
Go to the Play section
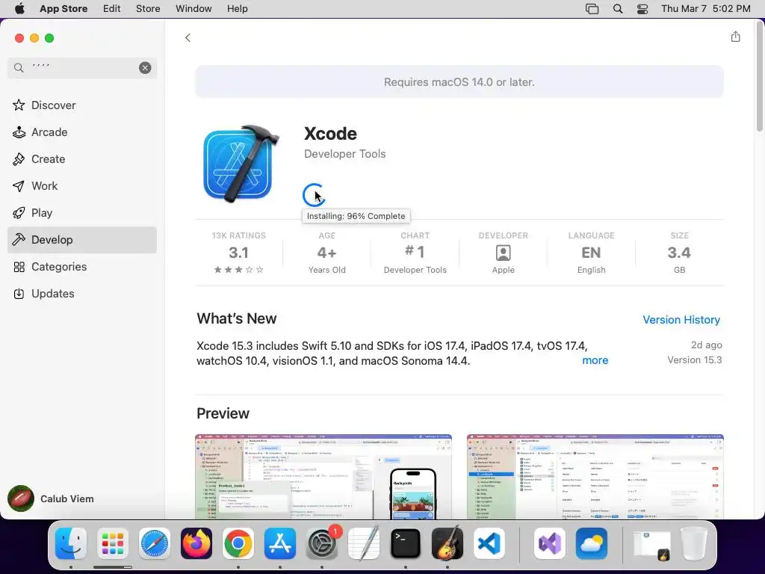pyautogui.click(x=82, y=212)
